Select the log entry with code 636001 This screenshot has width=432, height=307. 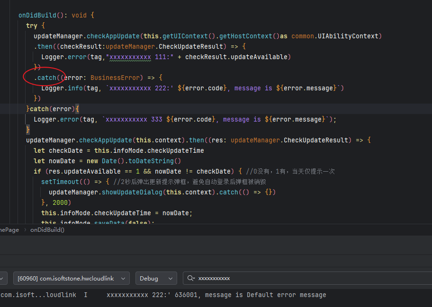216,295
